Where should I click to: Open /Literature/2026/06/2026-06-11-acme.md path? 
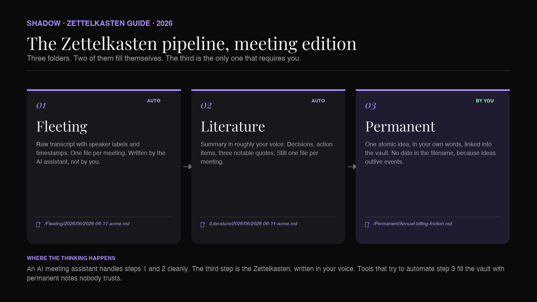pyautogui.click(x=253, y=224)
